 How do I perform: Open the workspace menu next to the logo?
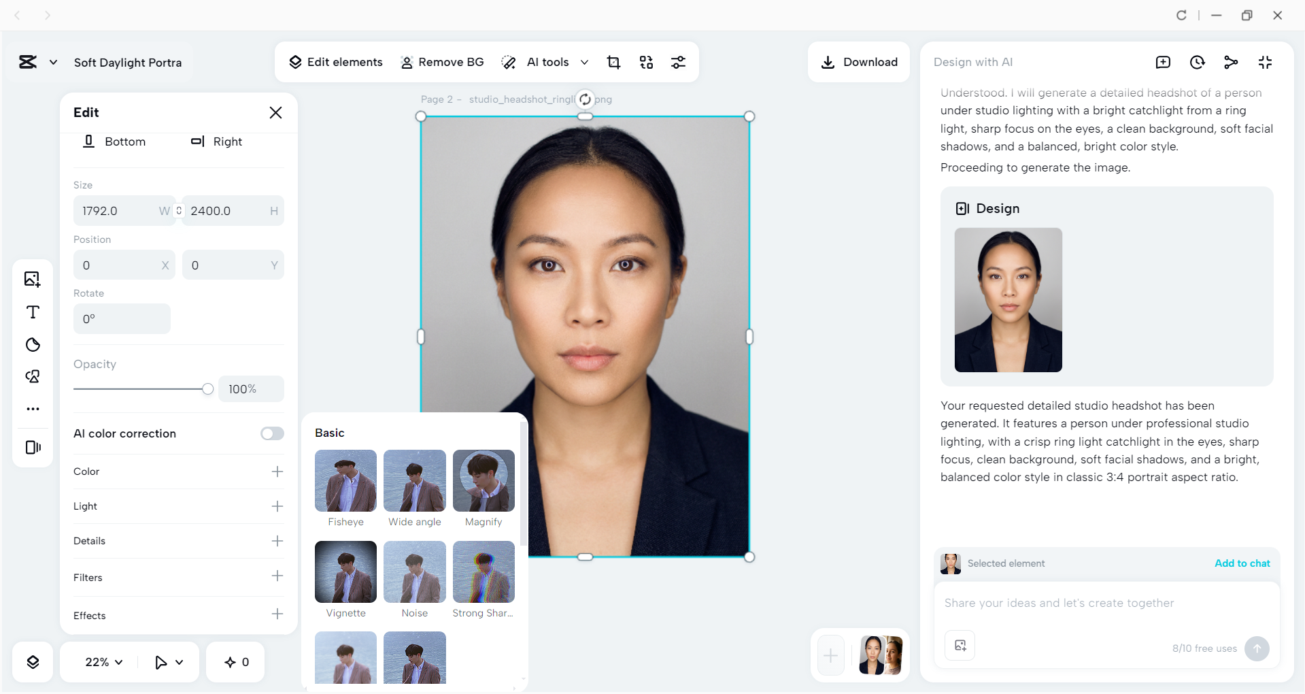(x=54, y=62)
